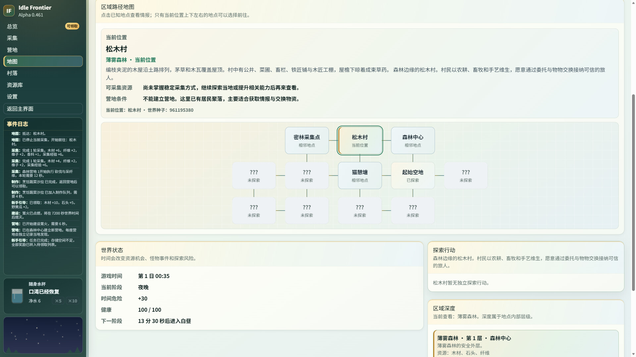This screenshot has width=636, height=357.
Task: Click log entry about 篝火已点燃
Action: click(45, 215)
